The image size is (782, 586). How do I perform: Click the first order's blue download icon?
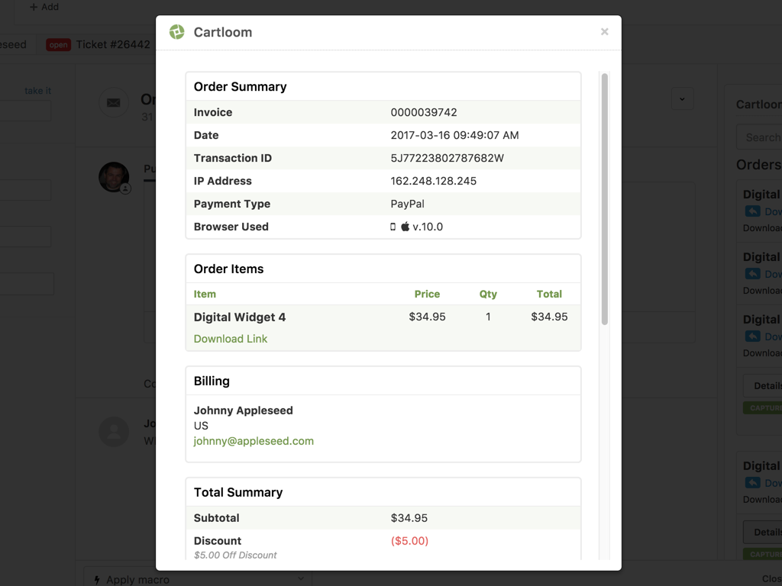(753, 211)
